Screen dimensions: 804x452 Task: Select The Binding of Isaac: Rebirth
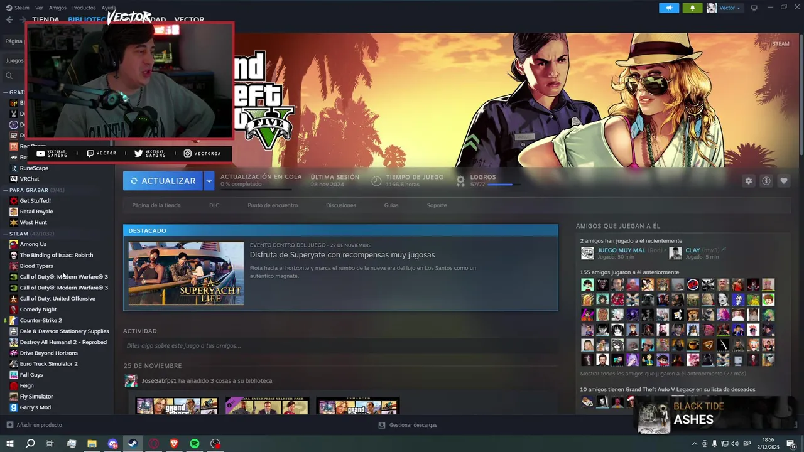(57, 255)
